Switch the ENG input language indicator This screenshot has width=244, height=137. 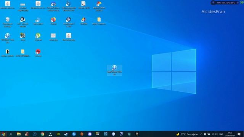pos(221,134)
